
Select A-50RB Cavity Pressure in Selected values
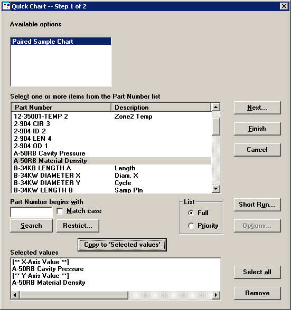click(48, 269)
